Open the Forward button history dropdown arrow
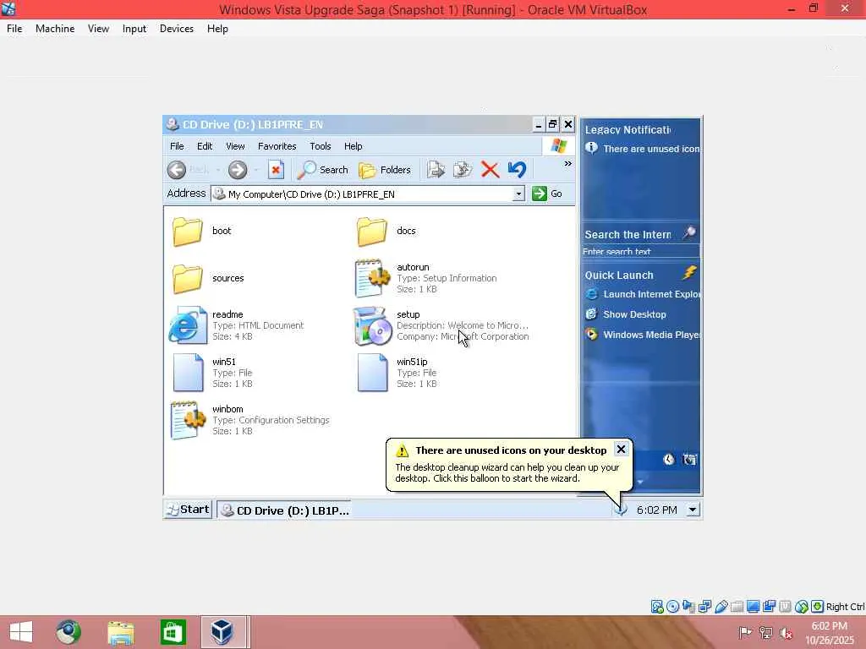 tap(256, 170)
